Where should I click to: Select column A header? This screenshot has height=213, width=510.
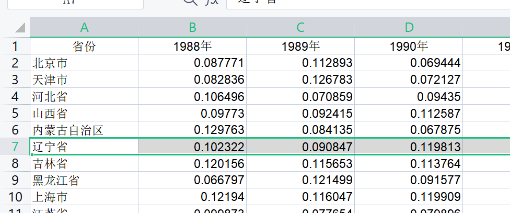point(84,28)
